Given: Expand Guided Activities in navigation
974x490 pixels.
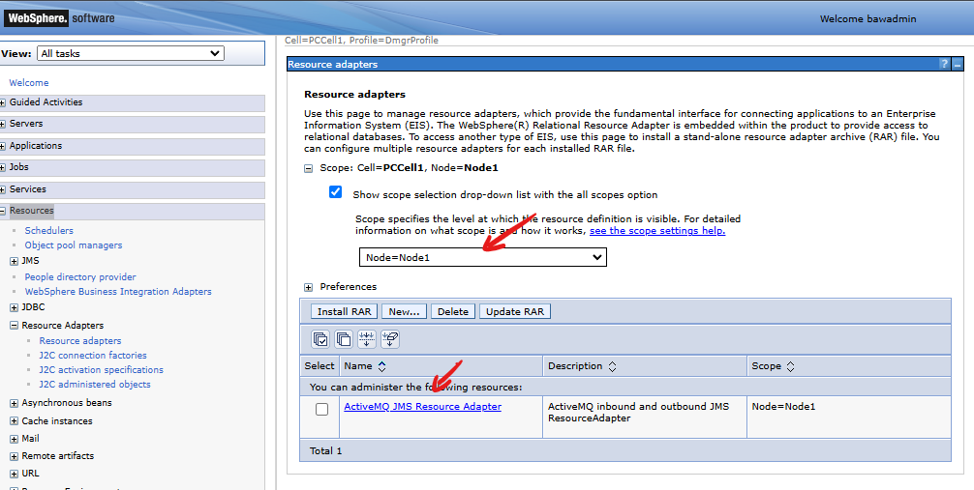Looking at the screenshot, I should click(3, 103).
